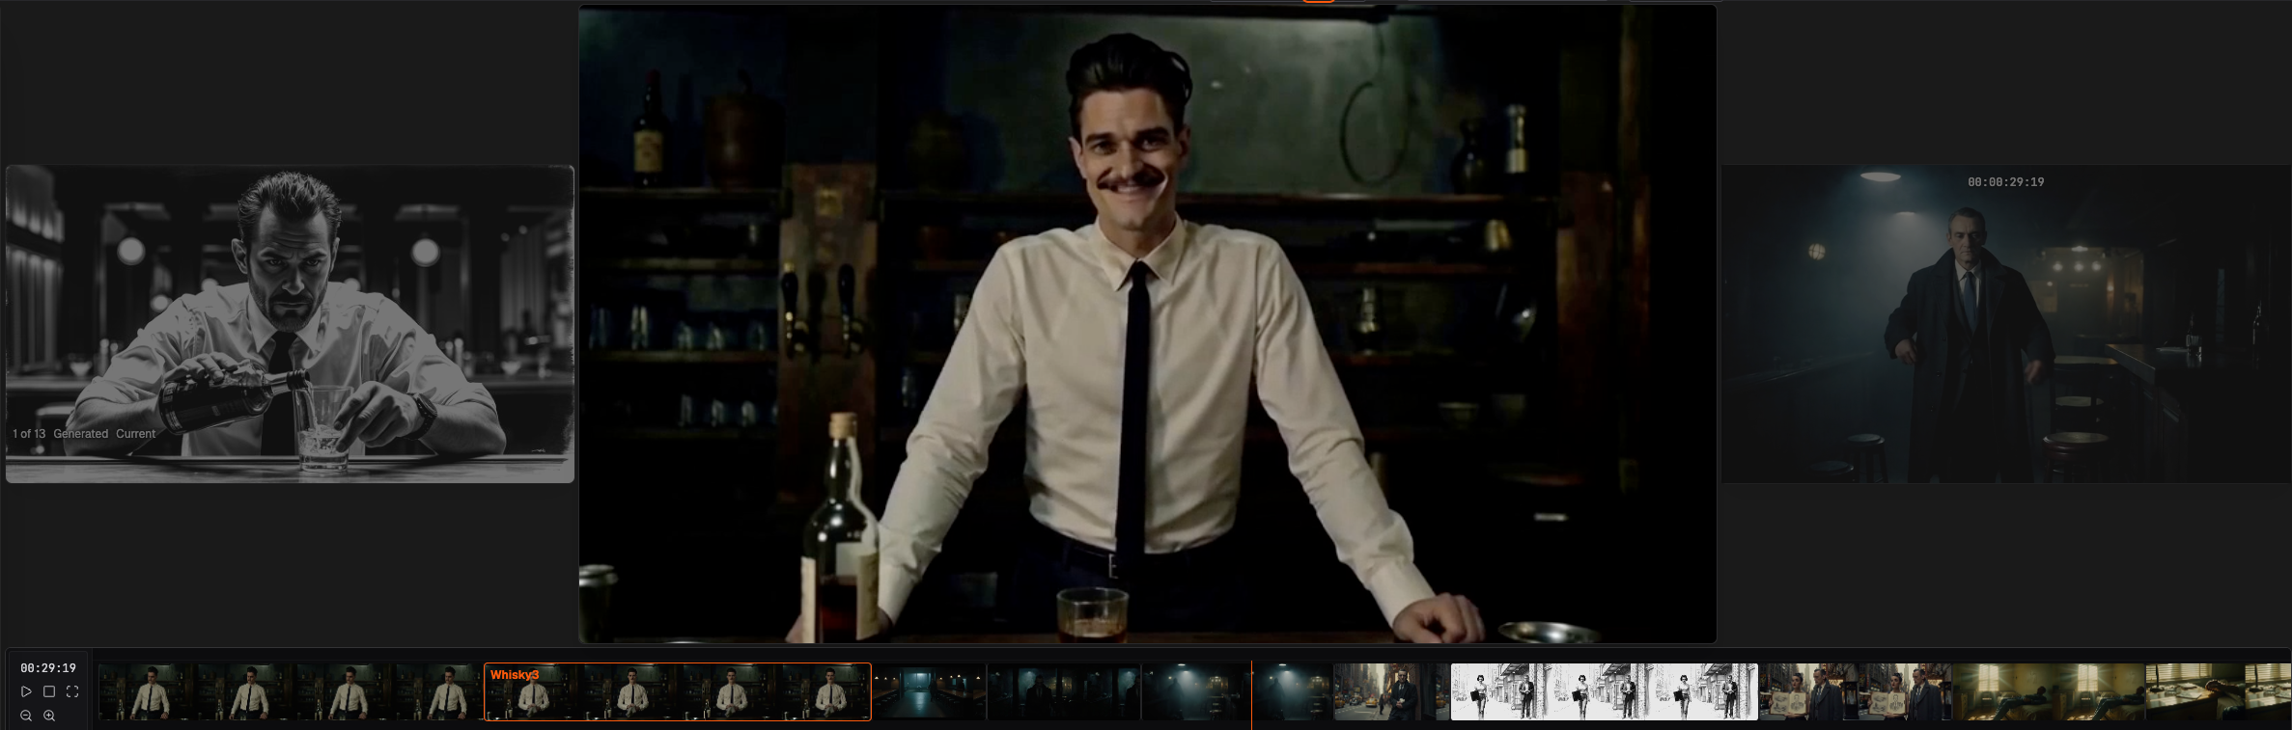Click the "Generated" label on left image
The height and width of the screenshot is (730, 2292).
coord(81,434)
